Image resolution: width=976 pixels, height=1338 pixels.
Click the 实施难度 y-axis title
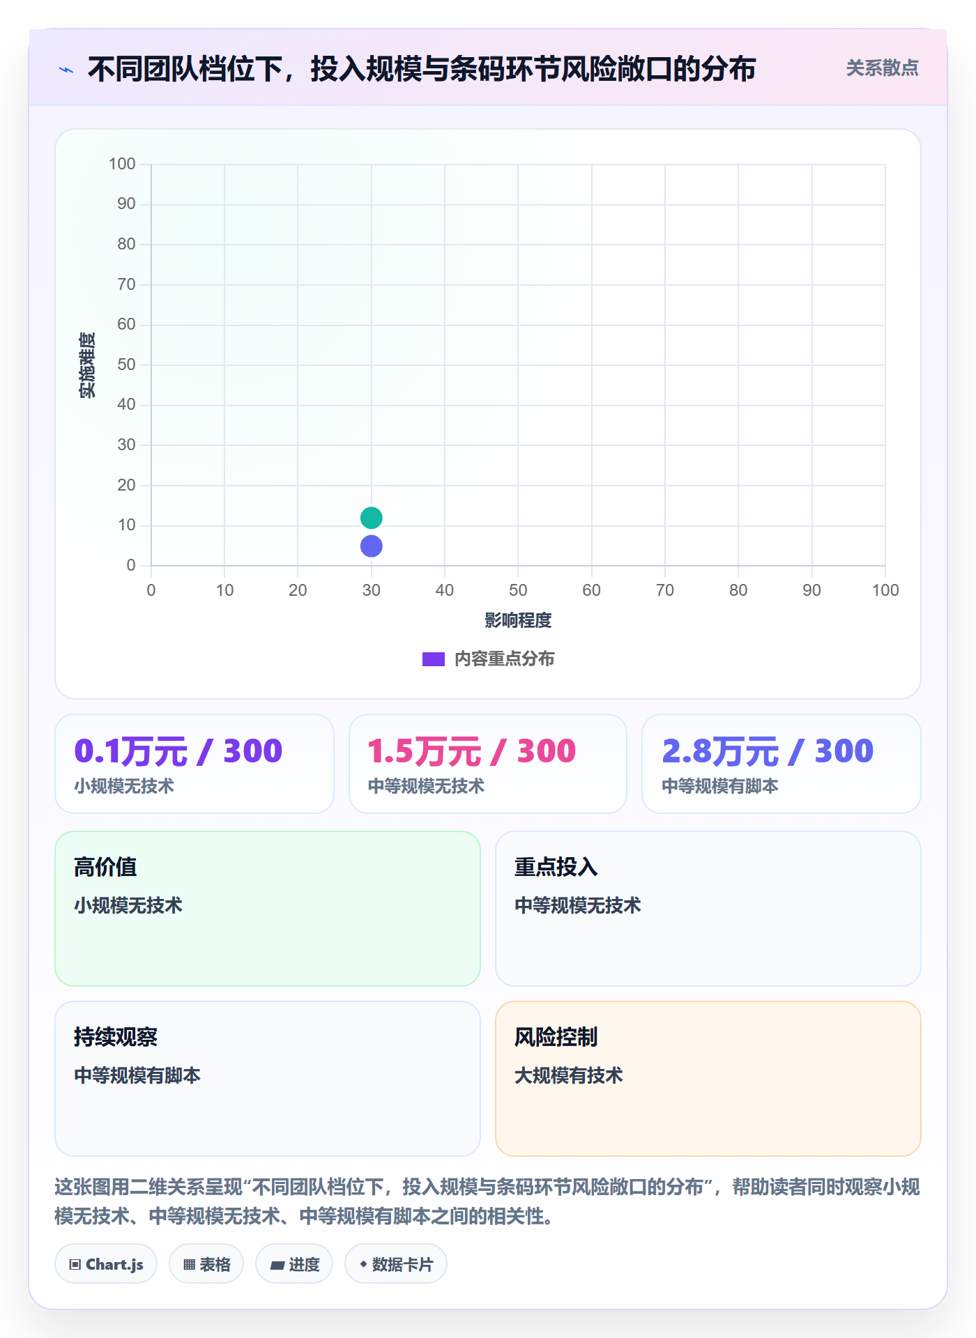tap(87, 365)
